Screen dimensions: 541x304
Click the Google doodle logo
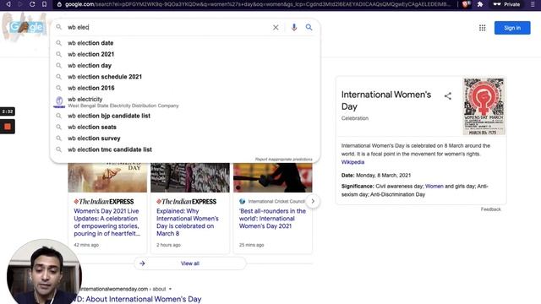[26, 26]
